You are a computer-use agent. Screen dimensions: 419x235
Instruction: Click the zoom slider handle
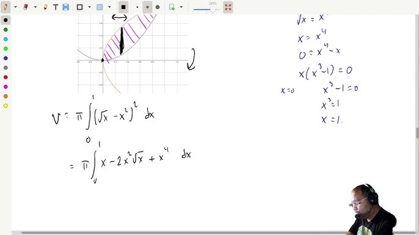coord(213,10)
